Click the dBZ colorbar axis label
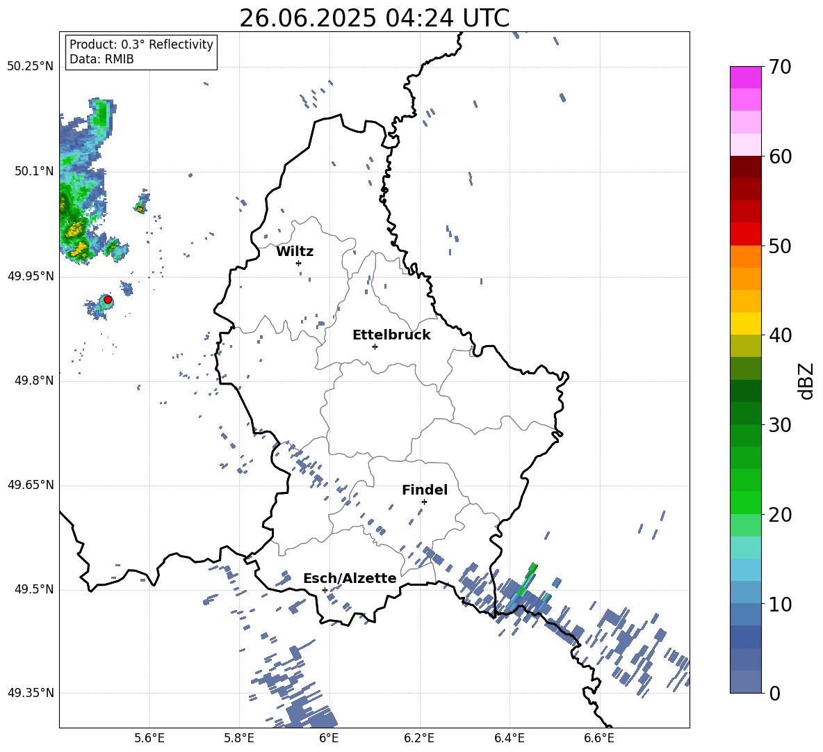The width and height of the screenshot is (823, 752). (x=807, y=381)
